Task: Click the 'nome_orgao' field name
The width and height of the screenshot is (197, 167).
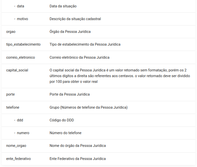Action: [x=16, y=146]
